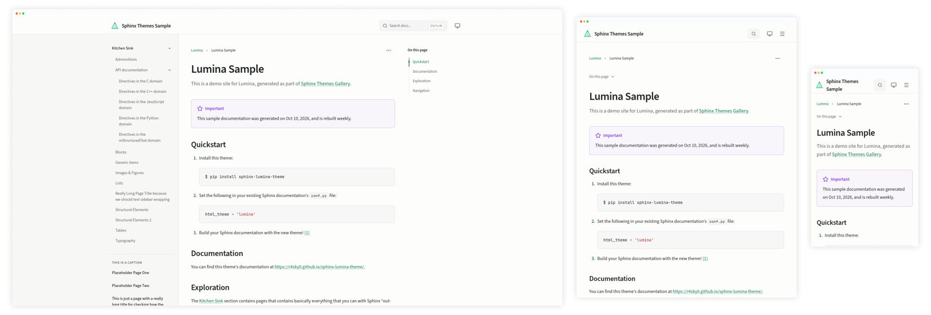931x315 pixels.
Task: Open Directives in the reStructuredText domain
Action: [x=140, y=137]
